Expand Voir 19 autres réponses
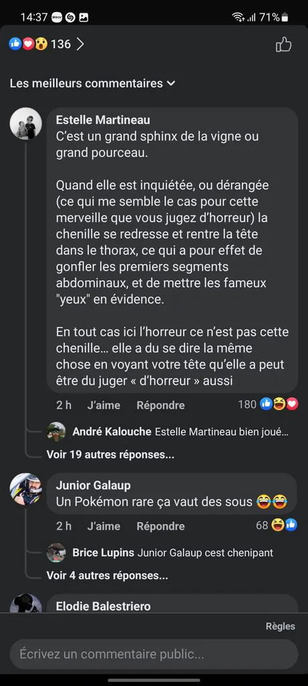The image size is (308, 686). [x=110, y=455]
